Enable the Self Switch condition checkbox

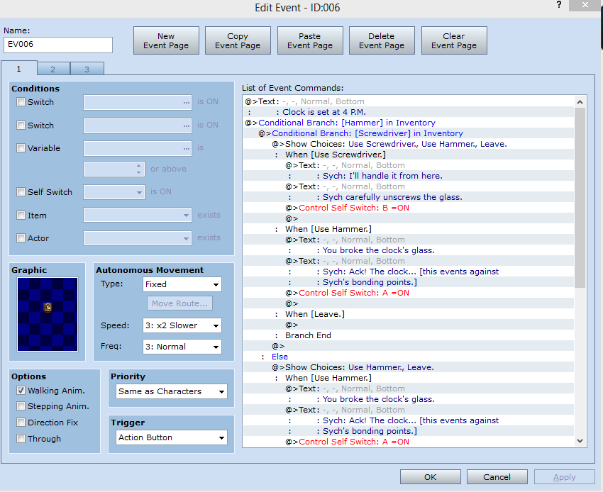(21, 192)
